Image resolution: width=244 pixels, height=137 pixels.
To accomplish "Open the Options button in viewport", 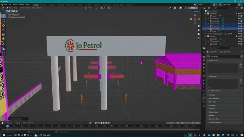I will 197,11.
